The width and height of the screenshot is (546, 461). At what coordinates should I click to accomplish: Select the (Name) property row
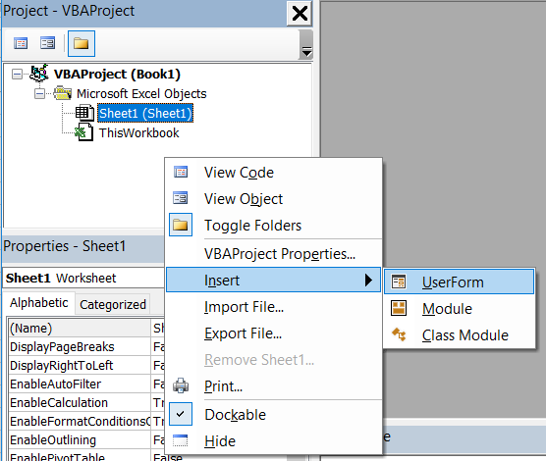coord(86,328)
